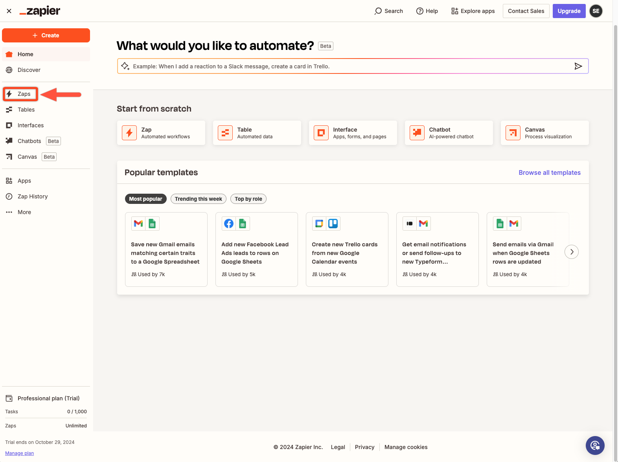Click the Apps grid icon in sidebar

click(x=9, y=181)
